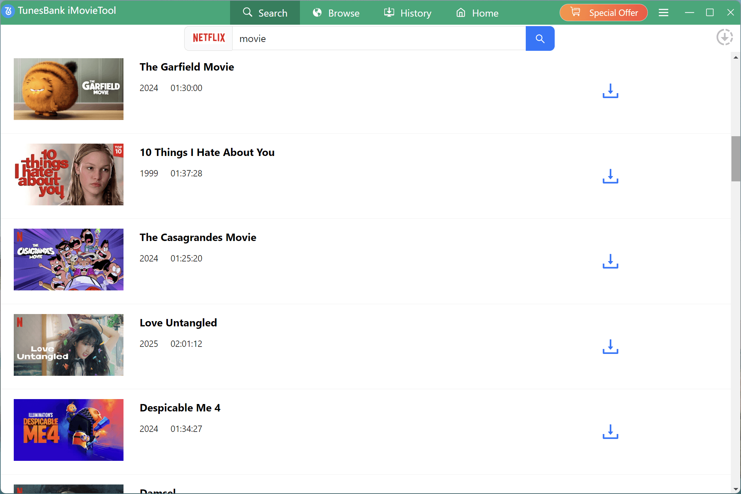
Task: Open the History tab
Action: point(408,13)
